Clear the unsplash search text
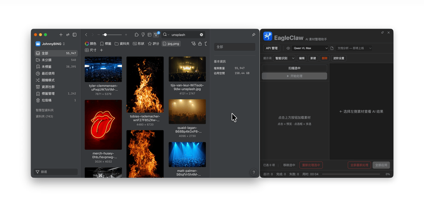 (202, 35)
